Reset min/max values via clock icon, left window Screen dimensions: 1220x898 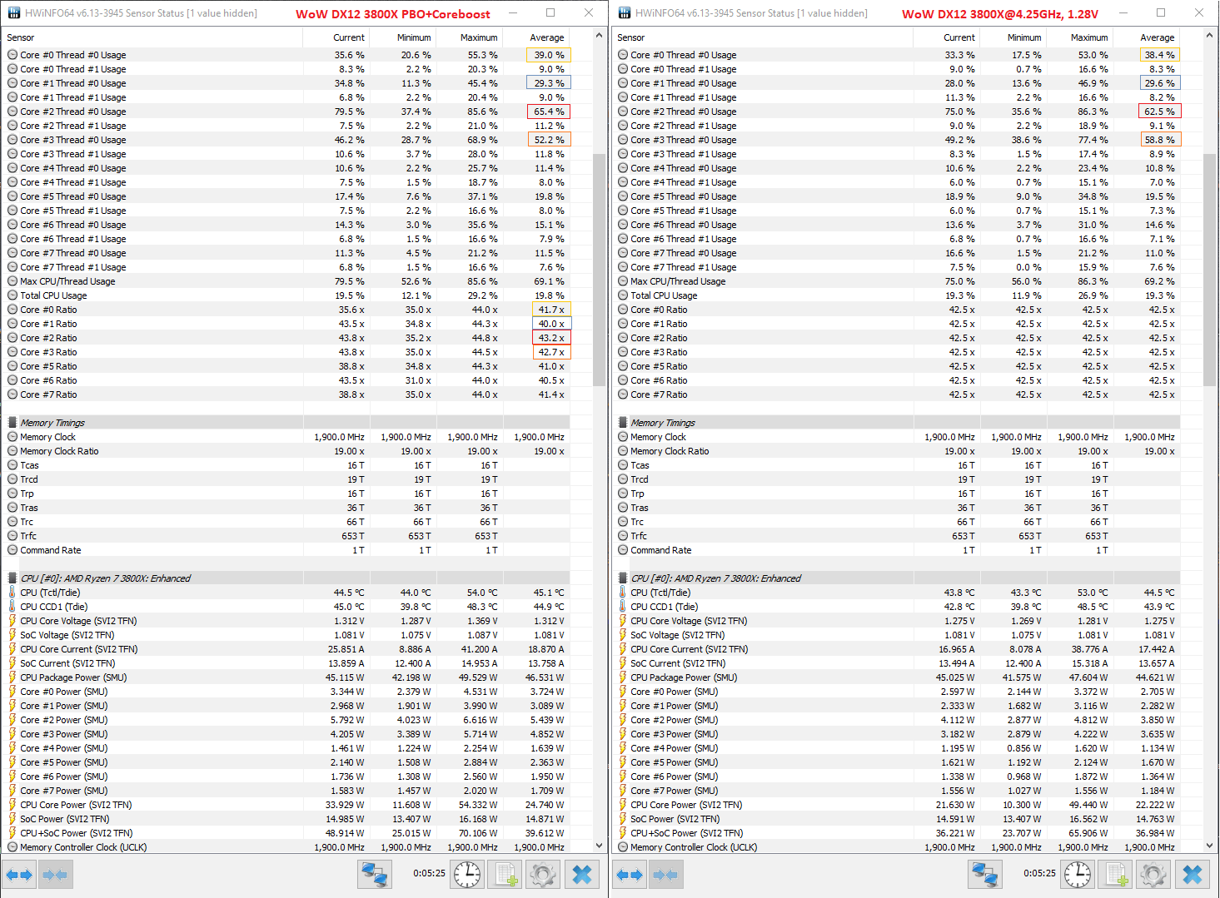(x=466, y=875)
